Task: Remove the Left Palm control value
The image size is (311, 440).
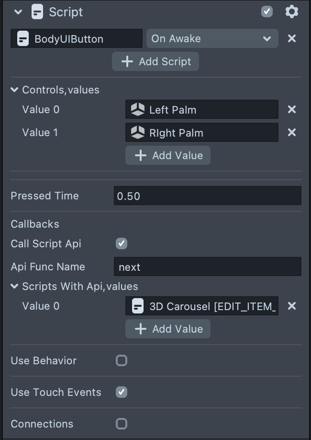Action: tap(291, 110)
